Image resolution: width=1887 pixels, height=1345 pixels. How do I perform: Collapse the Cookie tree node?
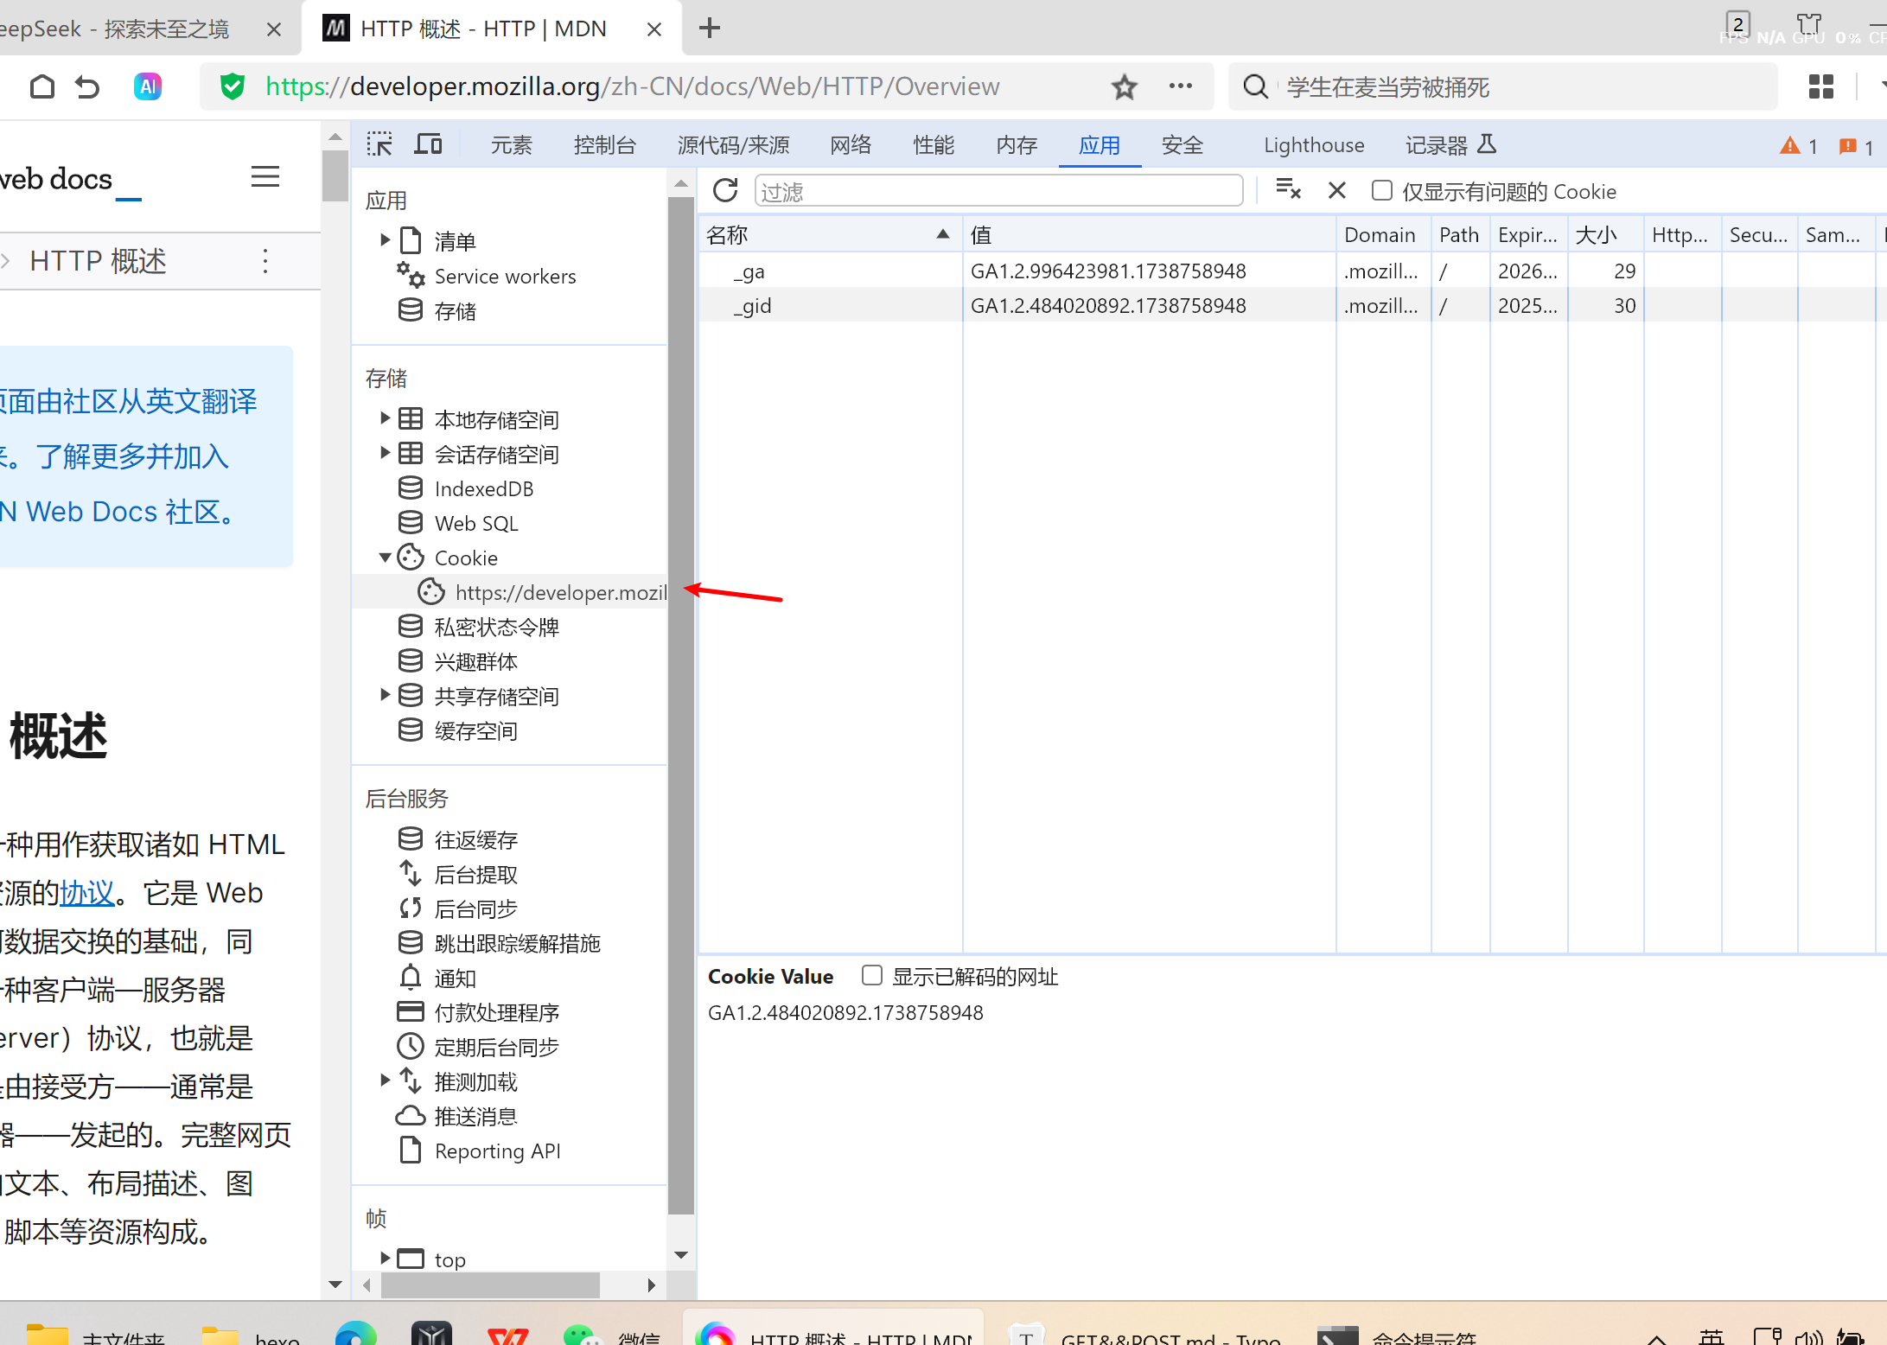pyautogui.click(x=386, y=558)
